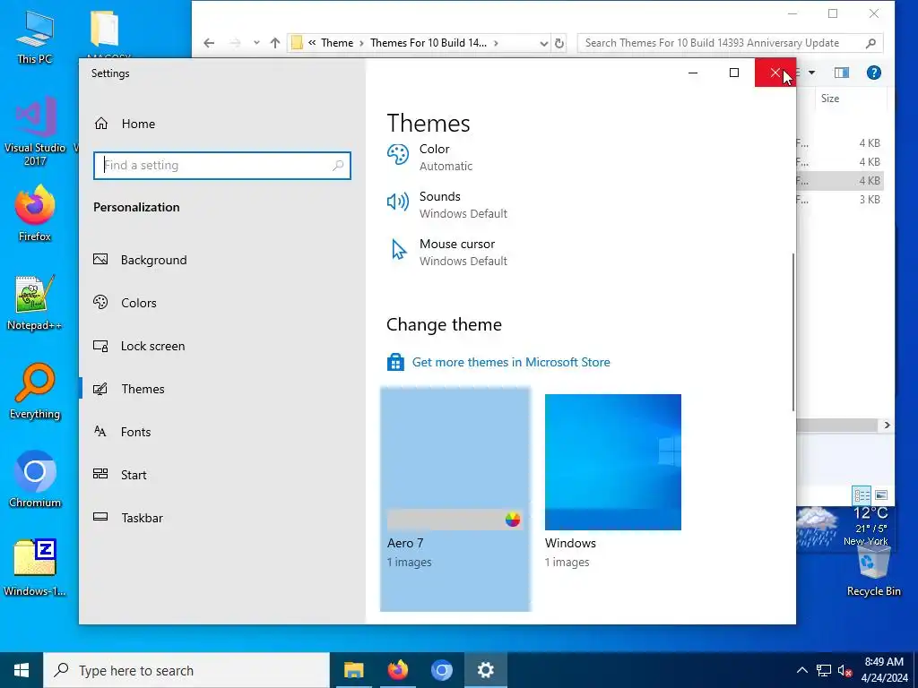918x688 pixels.
Task: Select the Windows theme thumbnail
Action: (613, 461)
